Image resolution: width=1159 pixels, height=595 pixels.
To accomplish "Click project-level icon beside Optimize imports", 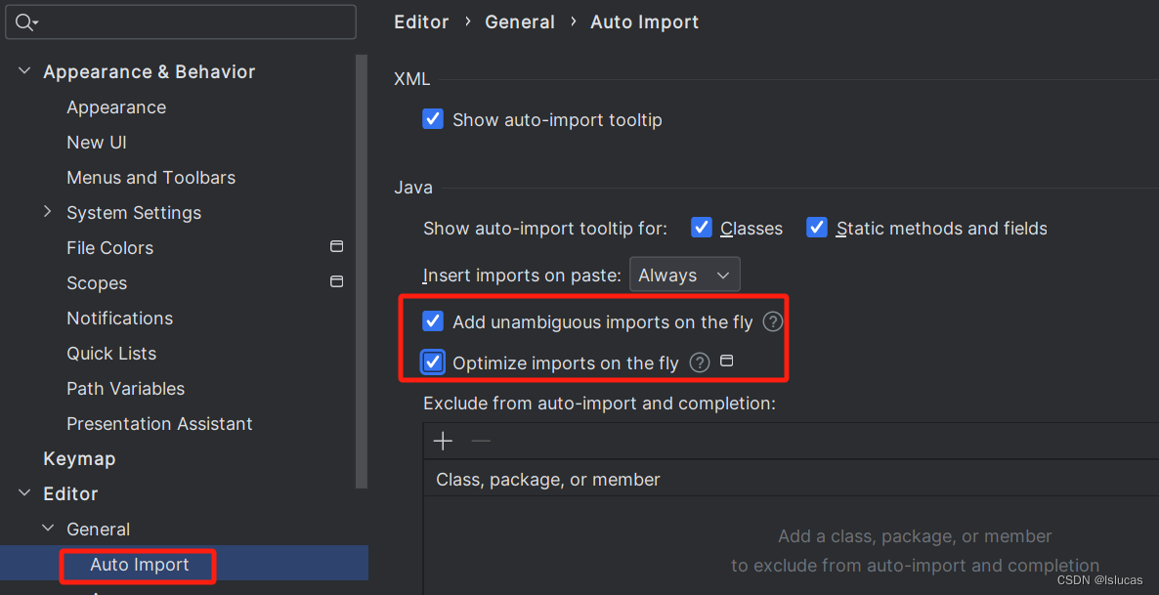I will pyautogui.click(x=727, y=361).
